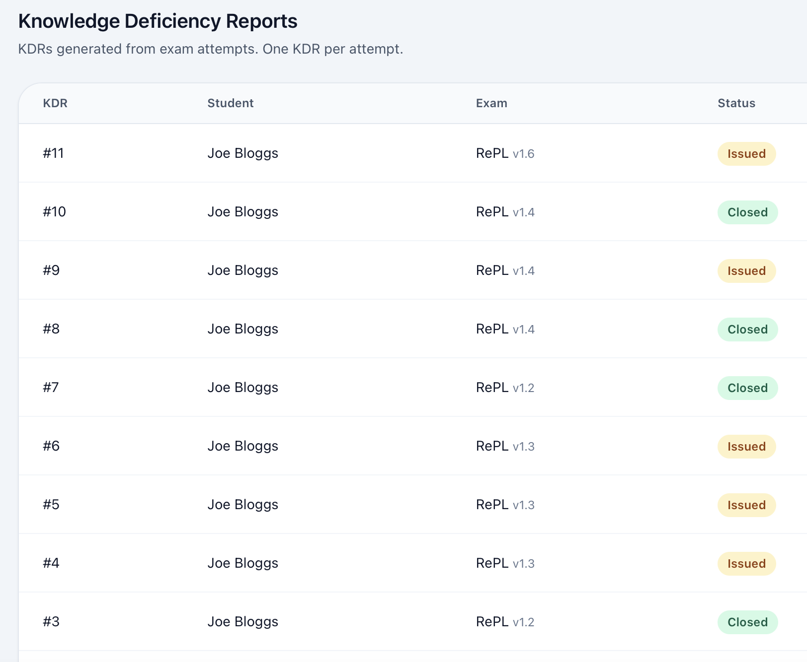This screenshot has width=807, height=662.
Task: Open KDR #10 row details
Action: tap(55, 212)
